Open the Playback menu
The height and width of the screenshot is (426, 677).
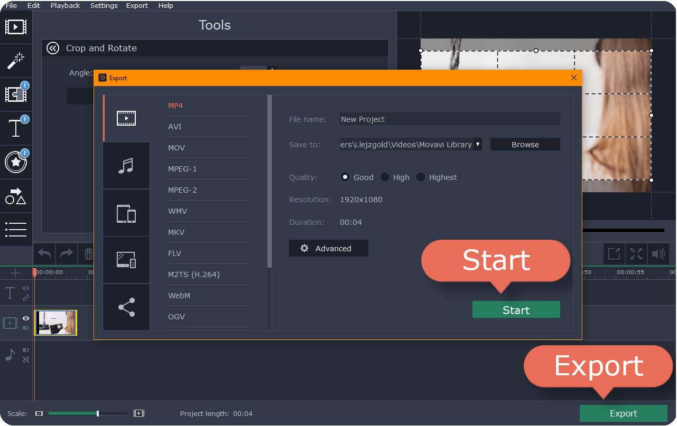pyautogui.click(x=65, y=5)
